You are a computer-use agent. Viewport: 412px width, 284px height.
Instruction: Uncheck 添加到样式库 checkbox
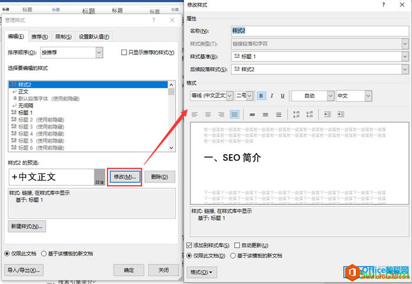[x=189, y=246]
